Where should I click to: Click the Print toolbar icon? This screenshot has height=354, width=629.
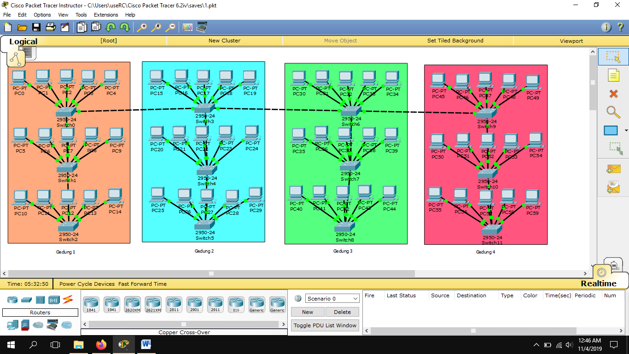click(51, 27)
